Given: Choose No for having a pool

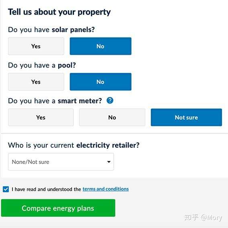Looking at the screenshot, I should 101,82.
